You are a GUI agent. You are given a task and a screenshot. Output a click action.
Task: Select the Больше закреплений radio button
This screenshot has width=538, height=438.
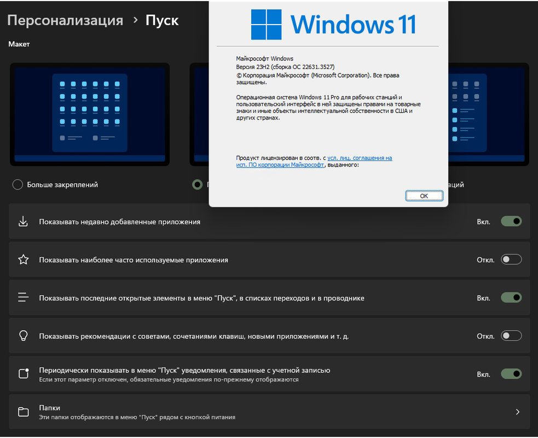18,185
